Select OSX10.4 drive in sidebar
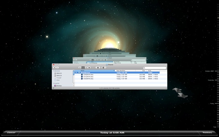 pyautogui.click(x=58, y=76)
